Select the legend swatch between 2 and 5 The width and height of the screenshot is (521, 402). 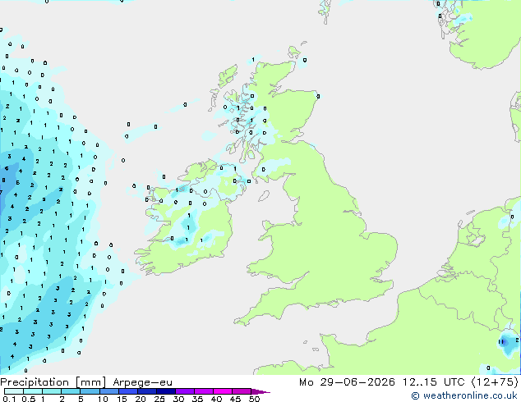71,391
